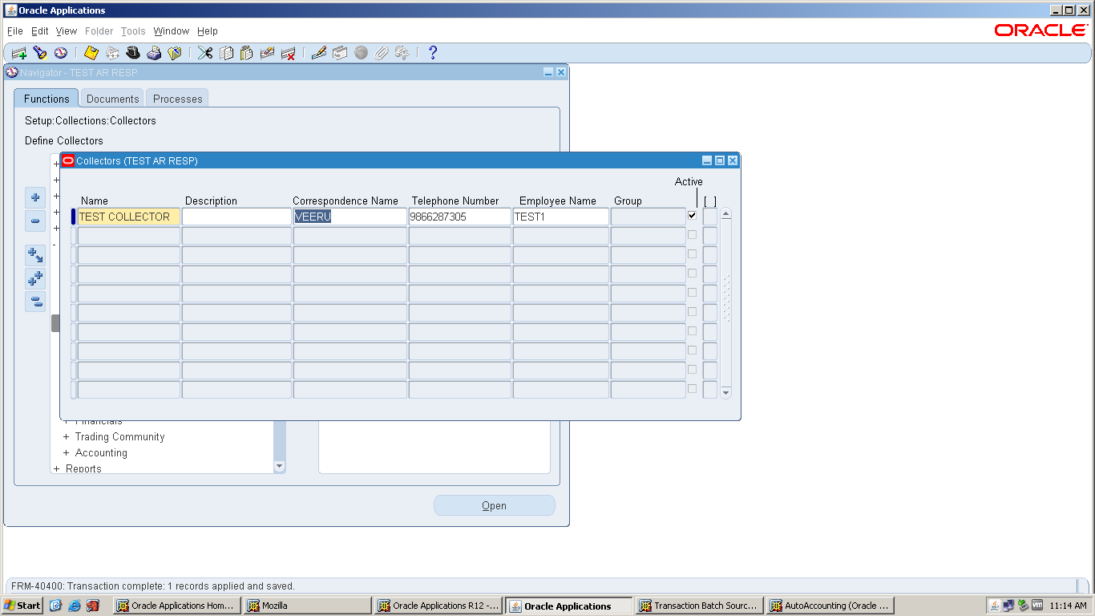Select the AutoAccounting window from the taskbar
This screenshot has width=1095, height=616.
tap(830, 606)
